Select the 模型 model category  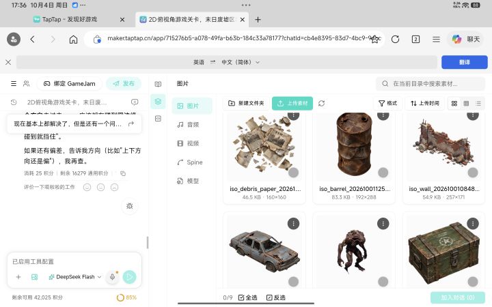(x=192, y=181)
